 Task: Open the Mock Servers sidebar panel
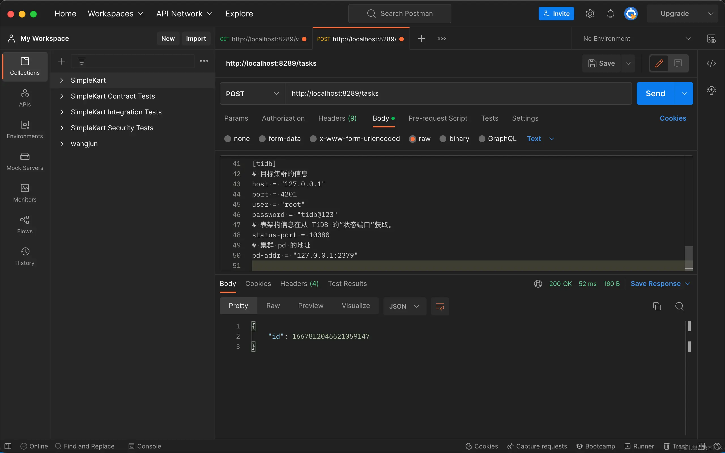(25, 161)
